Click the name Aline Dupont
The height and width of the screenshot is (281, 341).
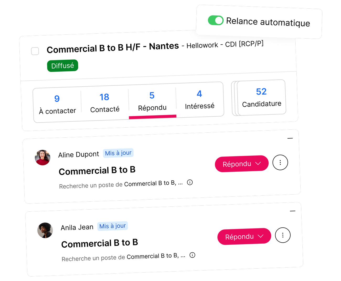[78, 154]
